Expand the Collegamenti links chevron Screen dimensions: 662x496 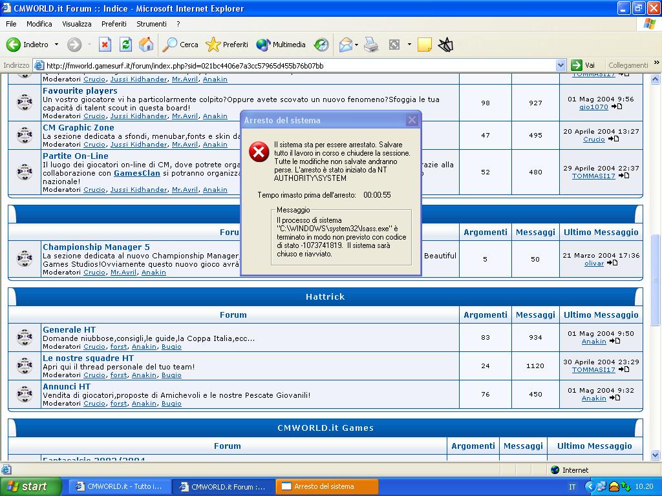click(x=657, y=63)
